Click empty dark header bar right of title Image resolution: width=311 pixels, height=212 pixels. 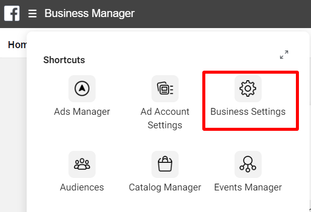tap(222, 14)
